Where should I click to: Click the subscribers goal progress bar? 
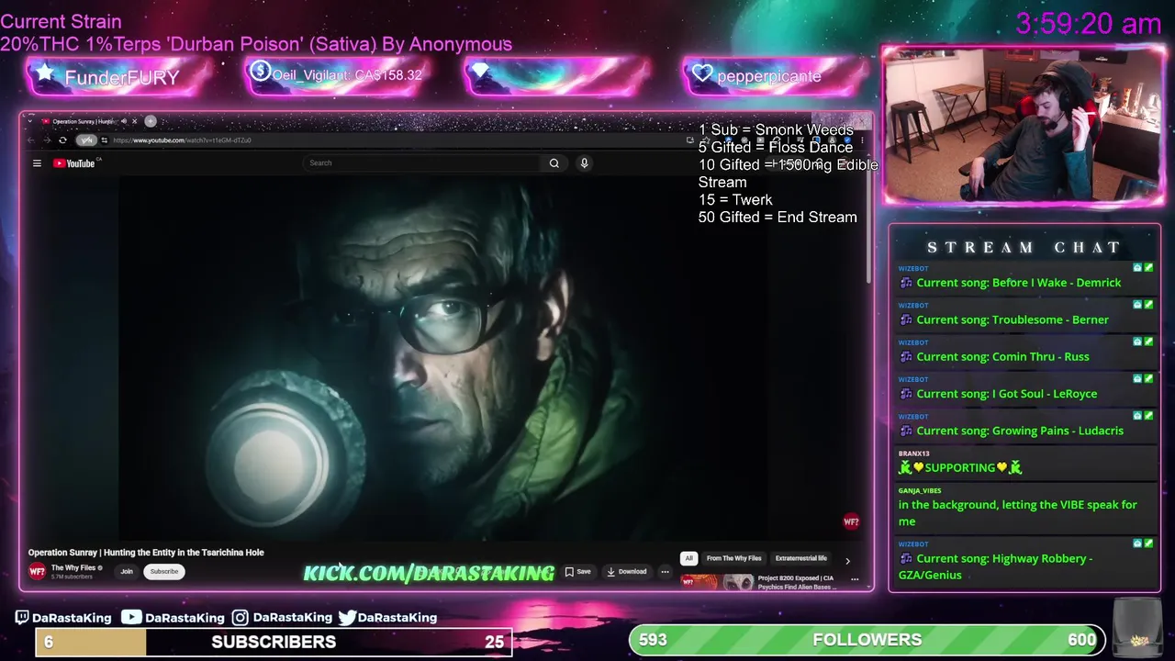(274, 642)
